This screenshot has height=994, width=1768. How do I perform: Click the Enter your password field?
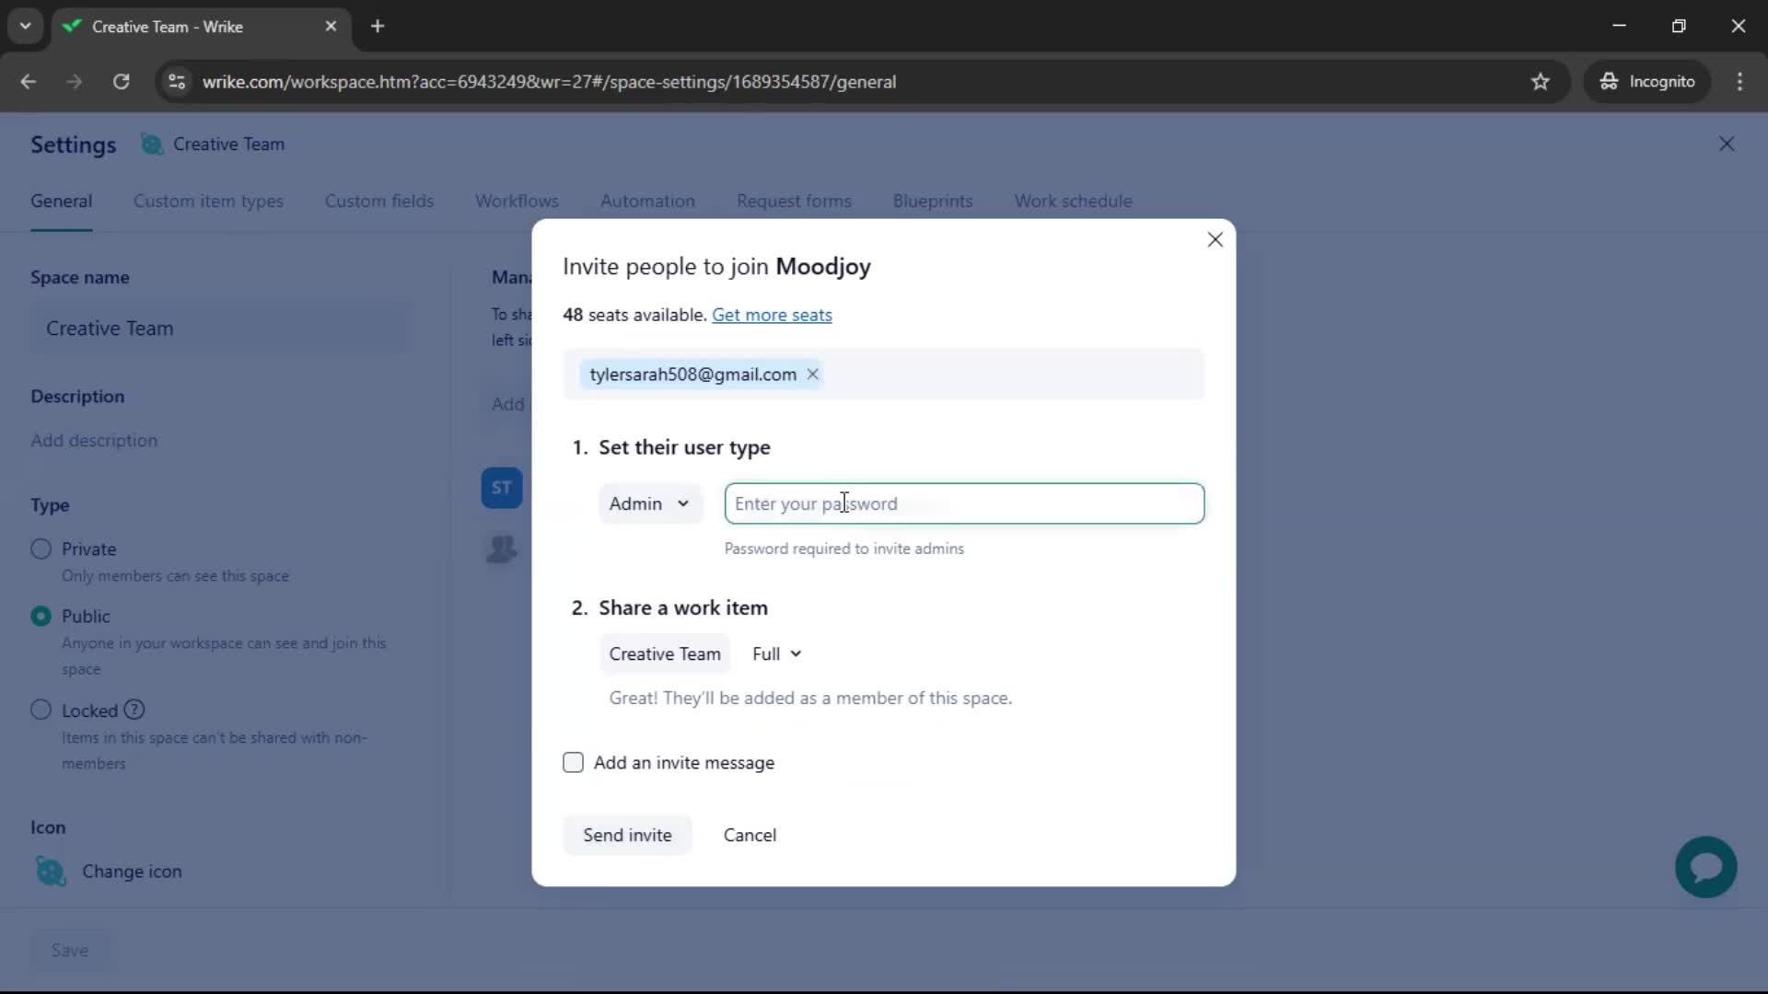pos(964,503)
